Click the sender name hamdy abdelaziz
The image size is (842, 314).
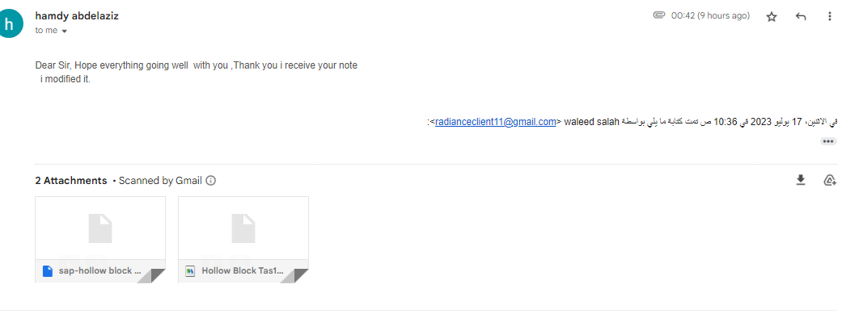pos(77,16)
